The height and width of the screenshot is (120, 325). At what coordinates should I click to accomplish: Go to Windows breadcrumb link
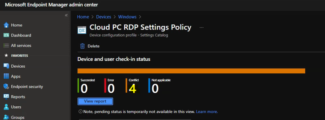pyautogui.click(x=127, y=17)
